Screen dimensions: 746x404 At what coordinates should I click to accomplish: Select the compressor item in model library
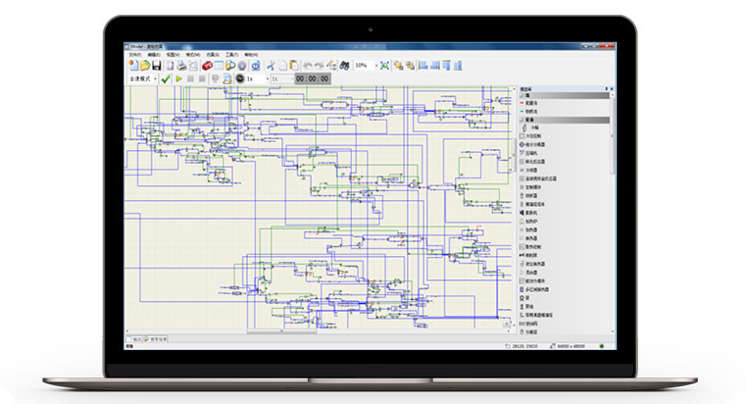click(529, 153)
